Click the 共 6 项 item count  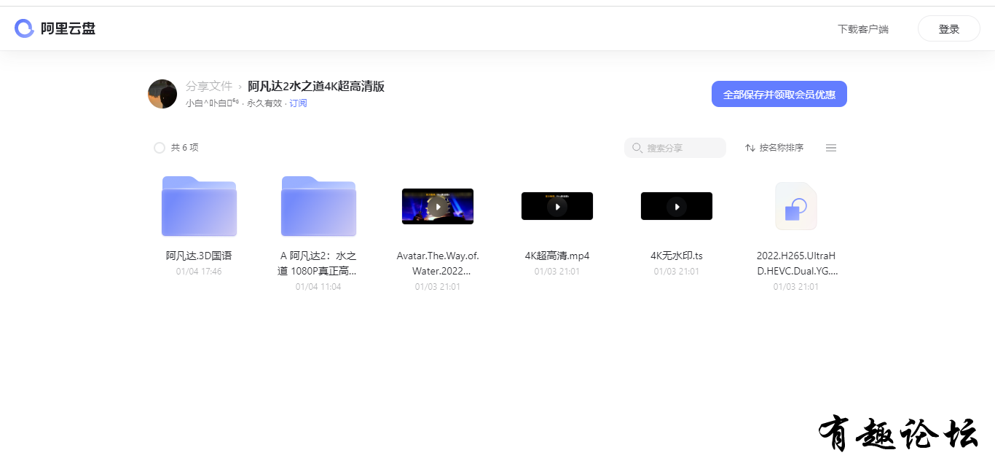[x=185, y=148]
